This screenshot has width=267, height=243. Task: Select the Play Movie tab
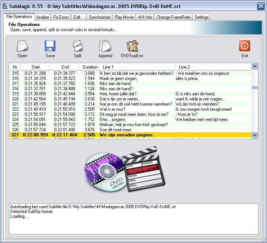[124, 17]
